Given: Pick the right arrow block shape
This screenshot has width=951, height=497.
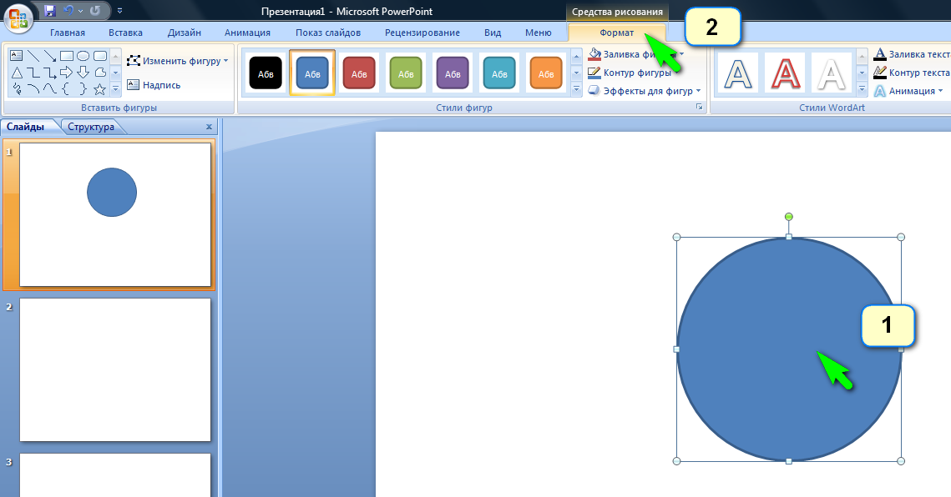Looking at the screenshot, I should click(x=67, y=72).
